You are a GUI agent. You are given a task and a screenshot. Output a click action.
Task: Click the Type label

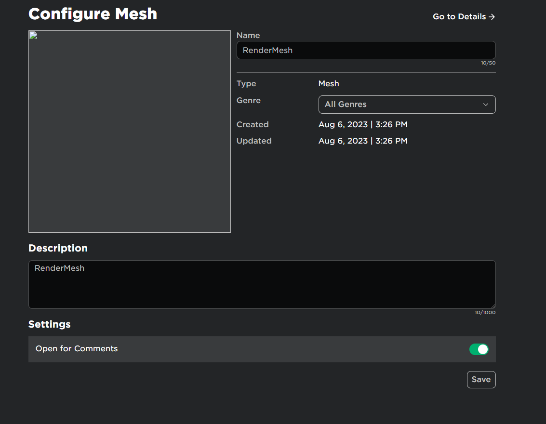(x=246, y=83)
